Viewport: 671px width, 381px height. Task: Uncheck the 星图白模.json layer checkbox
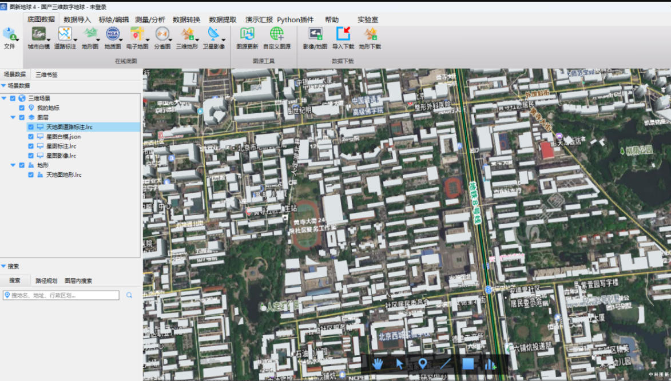[31, 137]
